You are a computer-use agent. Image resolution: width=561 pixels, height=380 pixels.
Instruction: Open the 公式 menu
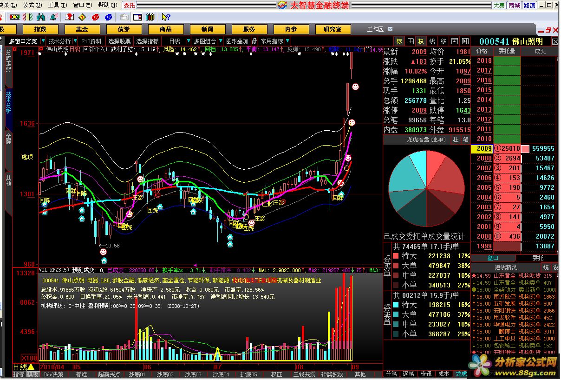click(x=32, y=5)
